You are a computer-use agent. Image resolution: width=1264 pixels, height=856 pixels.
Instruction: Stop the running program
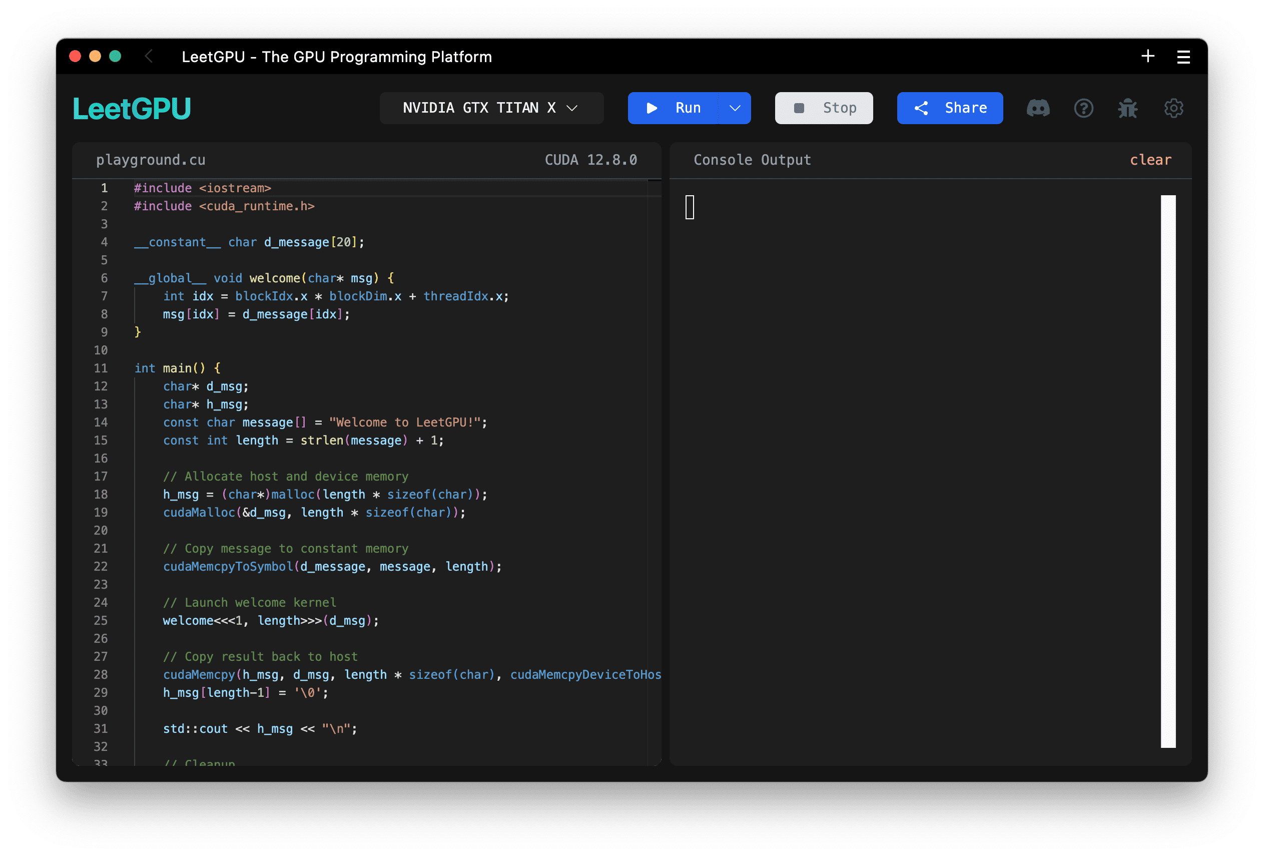click(x=824, y=108)
